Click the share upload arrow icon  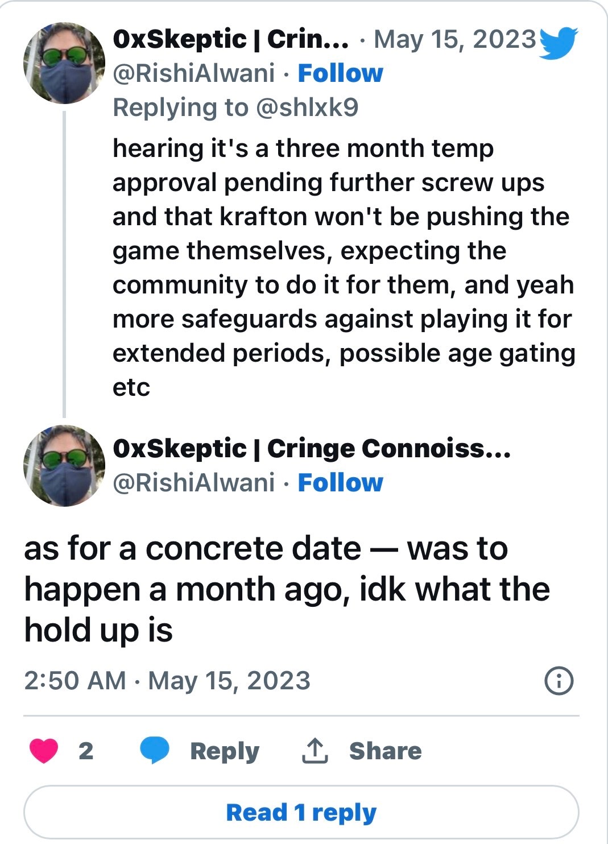coord(315,750)
